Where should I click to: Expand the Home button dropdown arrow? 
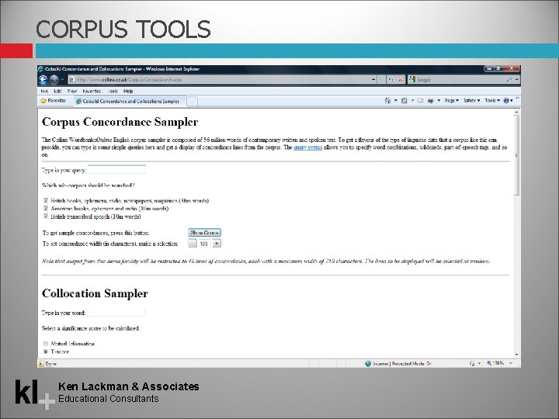click(395, 101)
